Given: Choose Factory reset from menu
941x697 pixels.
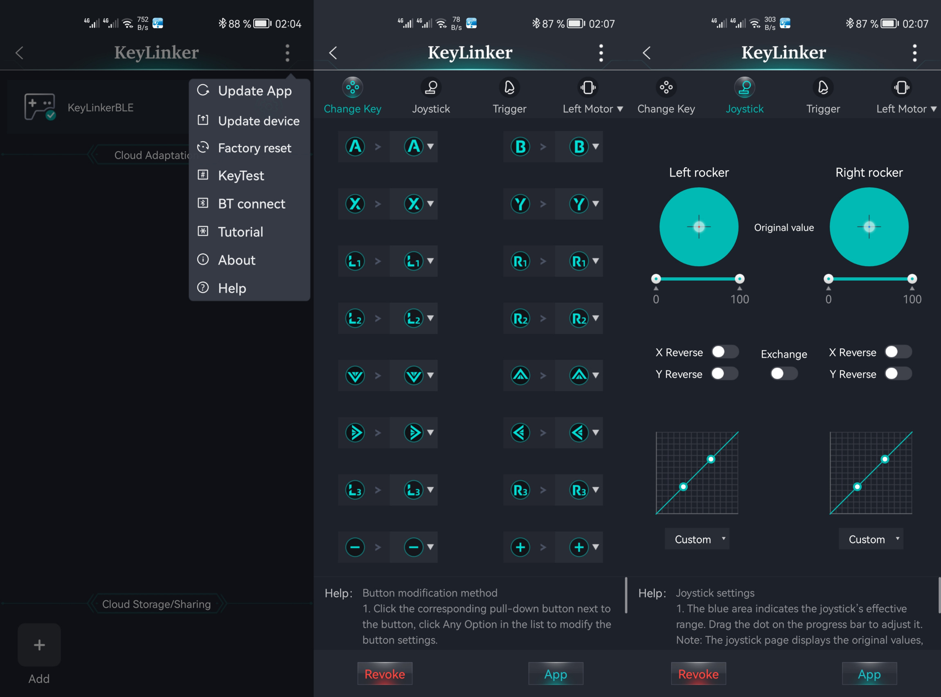Looking at the screenshot, I should pyautogui.click(x=249, y=148).
